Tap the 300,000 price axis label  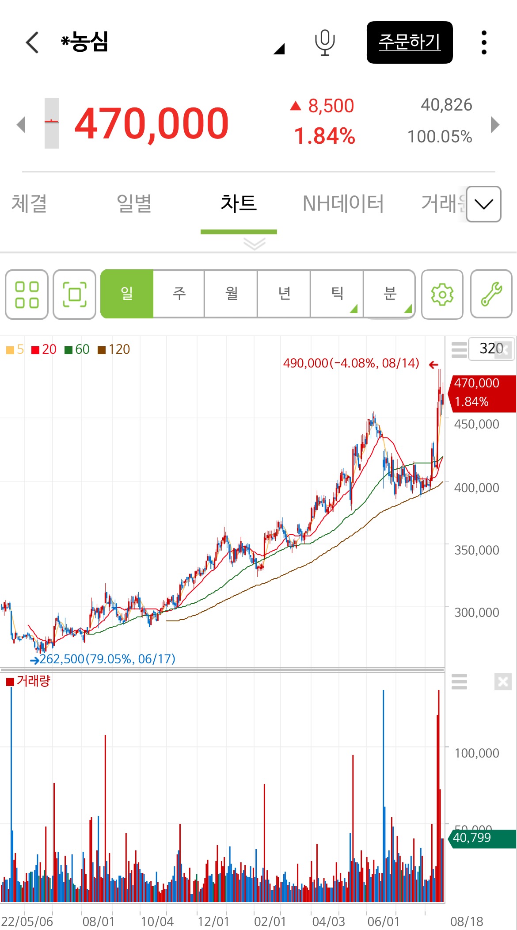(x=477, y=612)
